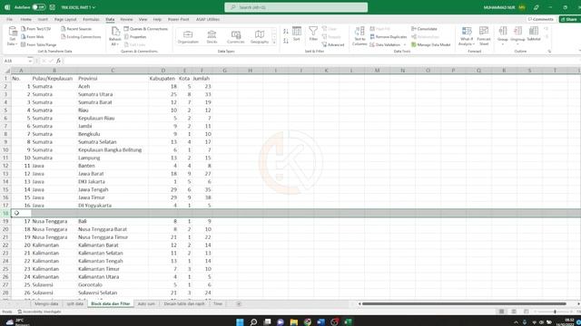This screenshot has width=581, height=326.
Task: Open Consolidate tool
Action: click(x=424, y=29)
